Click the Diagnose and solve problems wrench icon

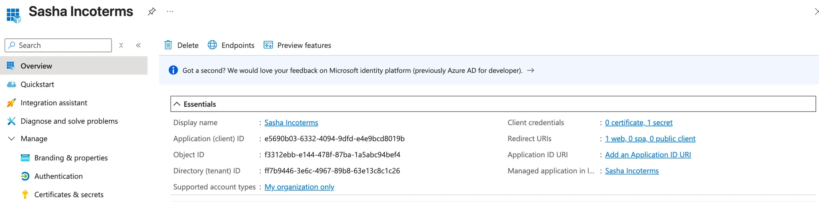click(x=12, y=121)
